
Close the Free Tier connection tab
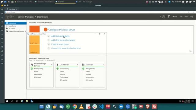click(17, 9)
